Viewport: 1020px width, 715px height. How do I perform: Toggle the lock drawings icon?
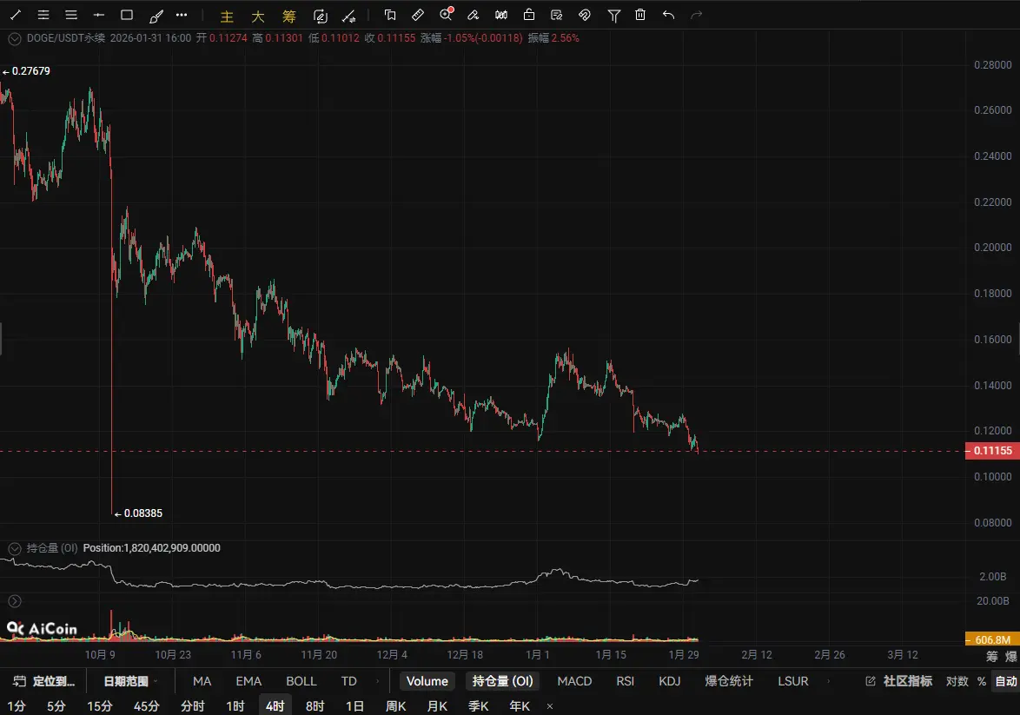(x=529, y=14)
